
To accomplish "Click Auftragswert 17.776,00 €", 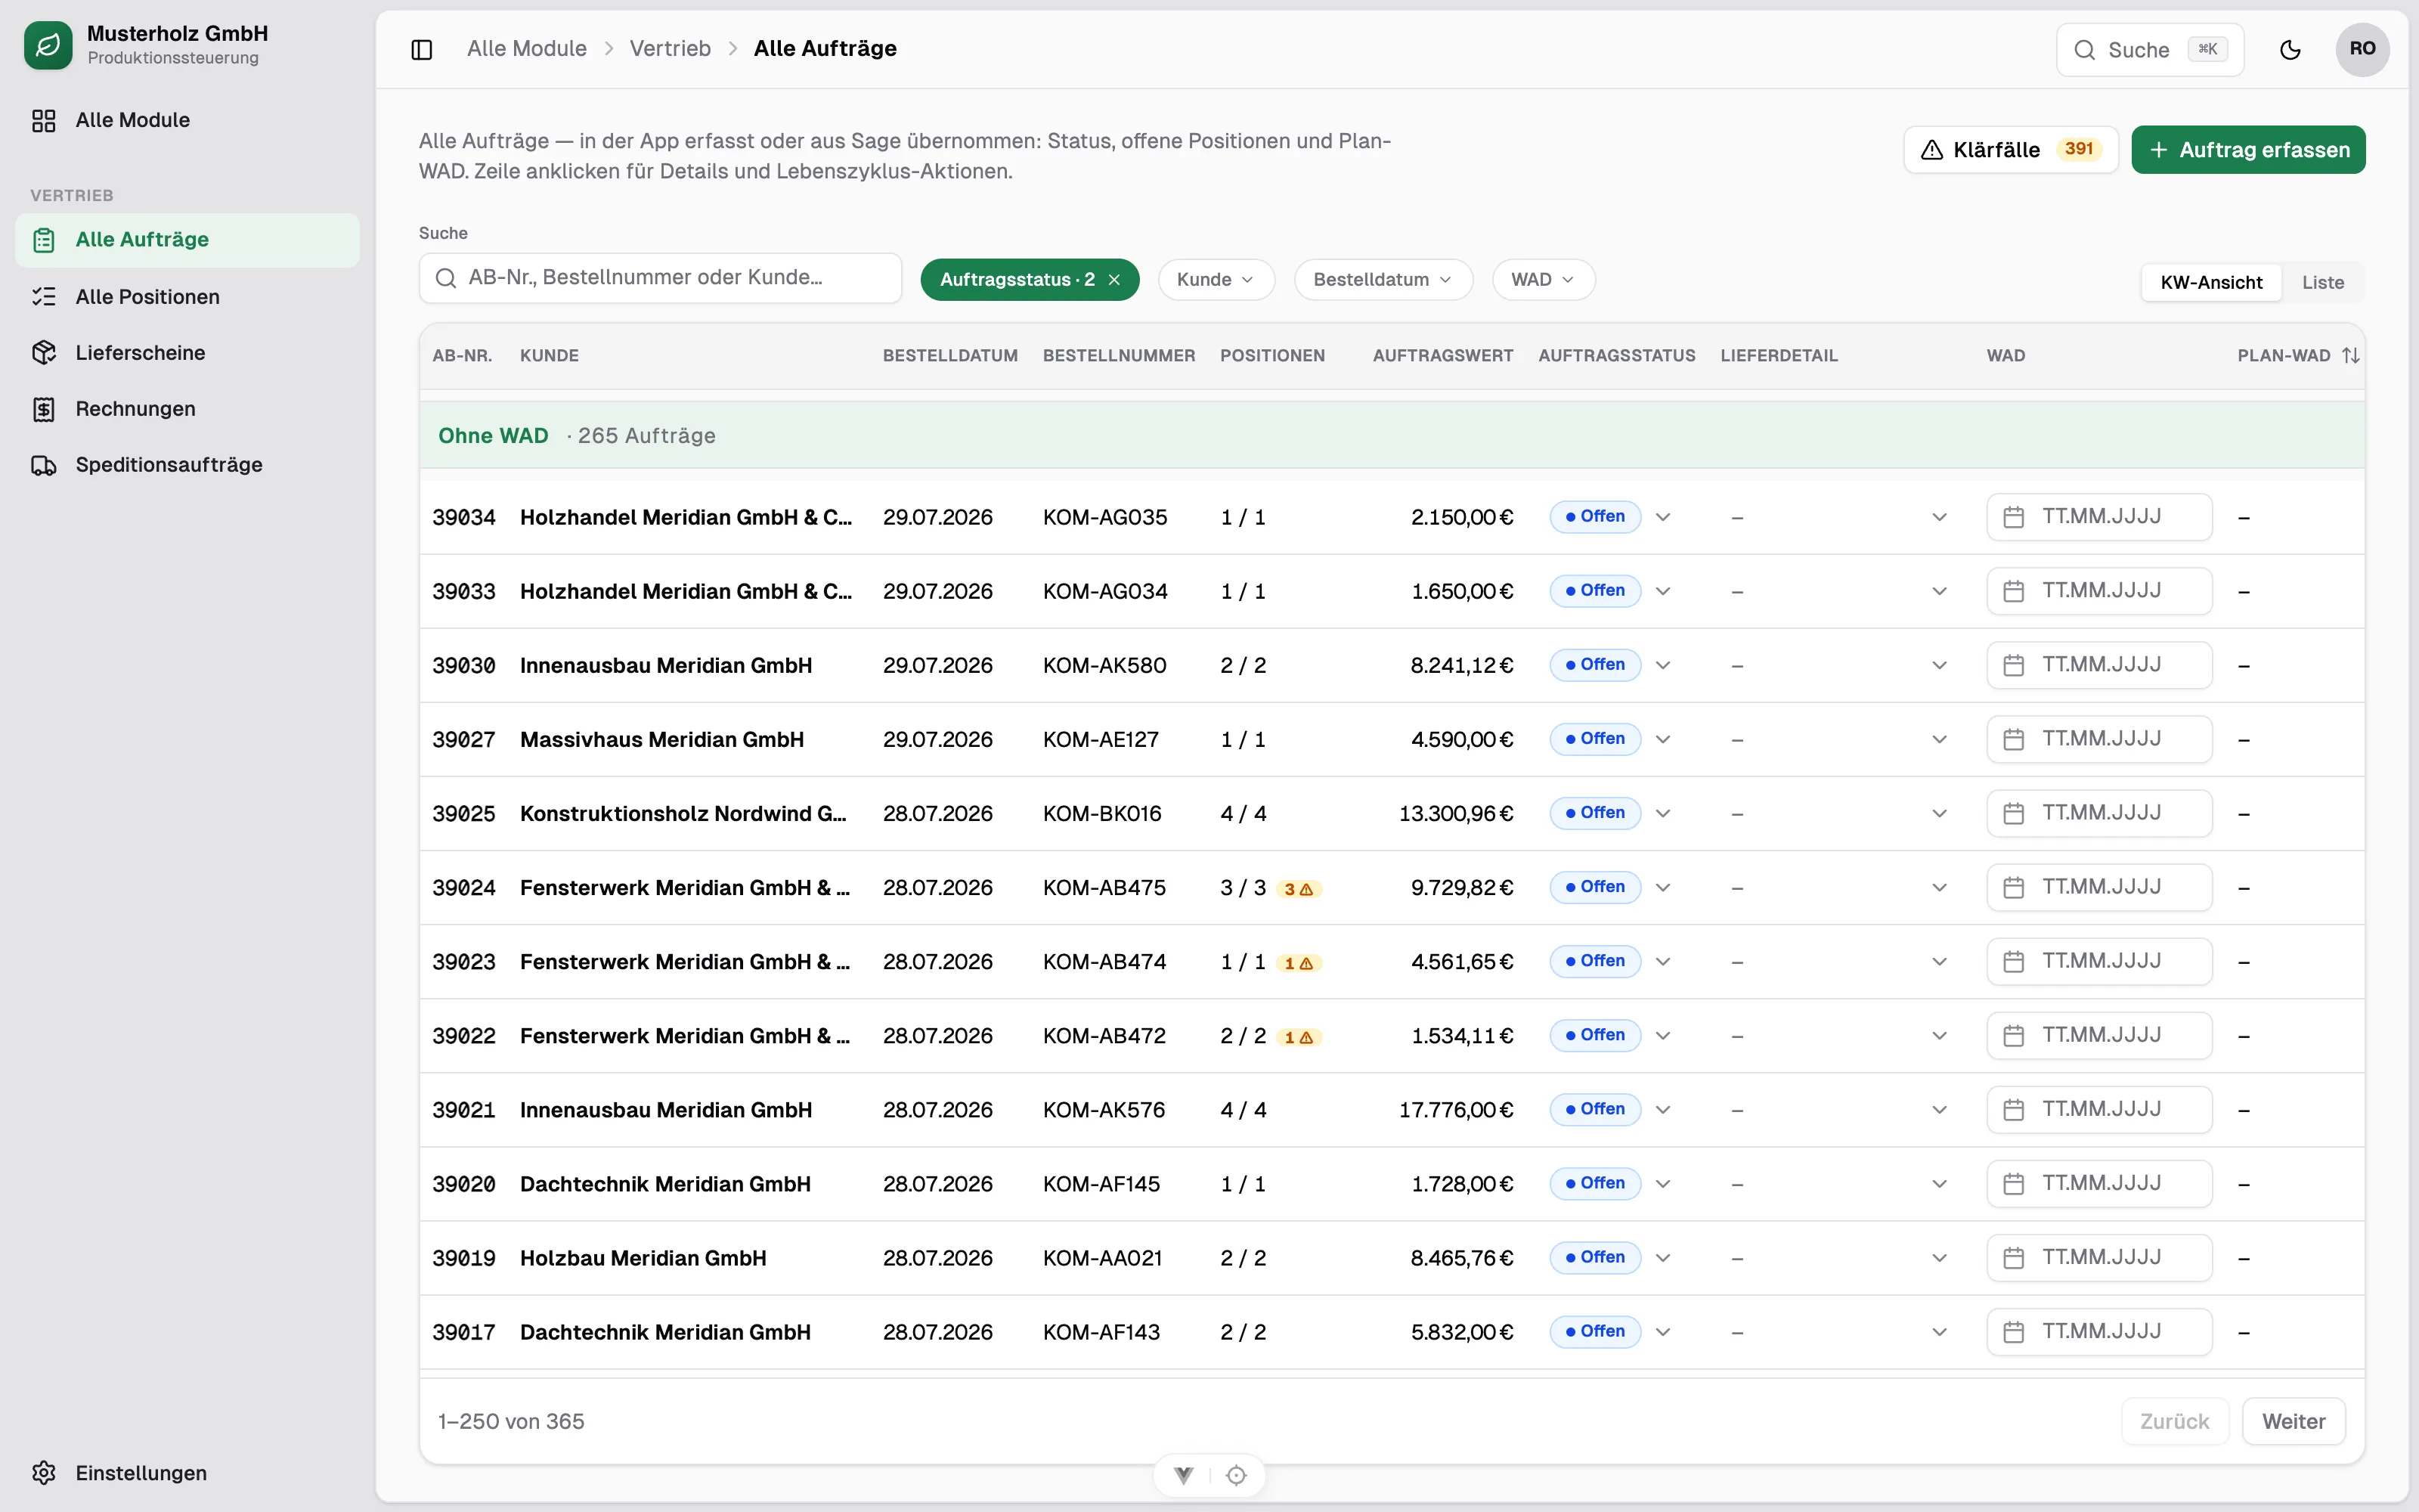I will coord(1455,1111).
